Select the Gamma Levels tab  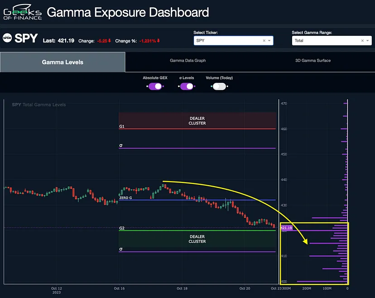(x=62, y=61)
